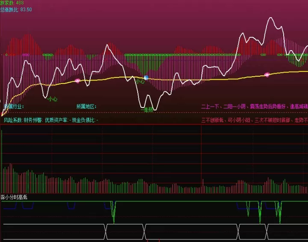Click the 优质资产率 field
Screen dimensions: 308x242
click(x=58, y=120)
